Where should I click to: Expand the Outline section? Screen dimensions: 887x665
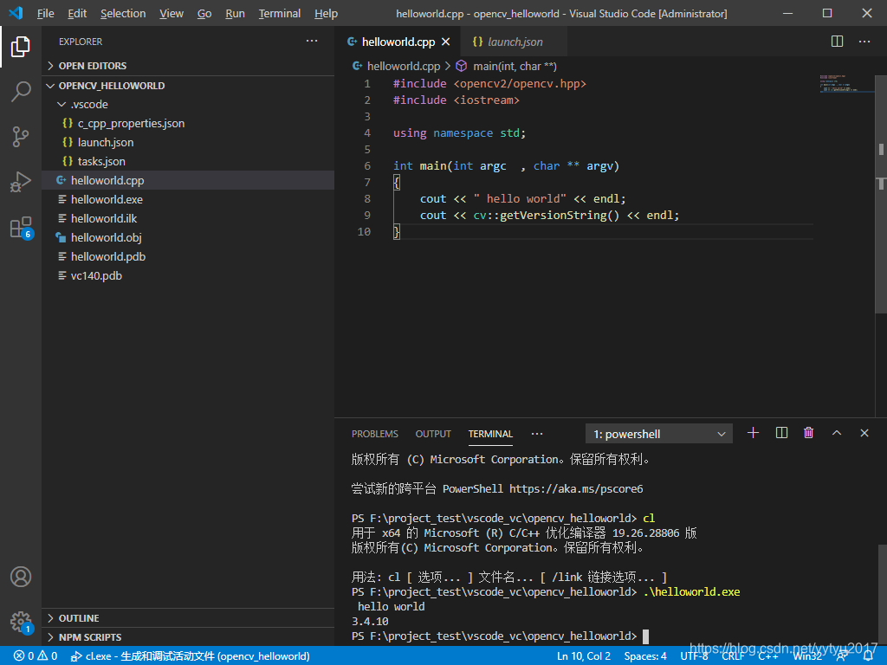click(x=188, y=618)
